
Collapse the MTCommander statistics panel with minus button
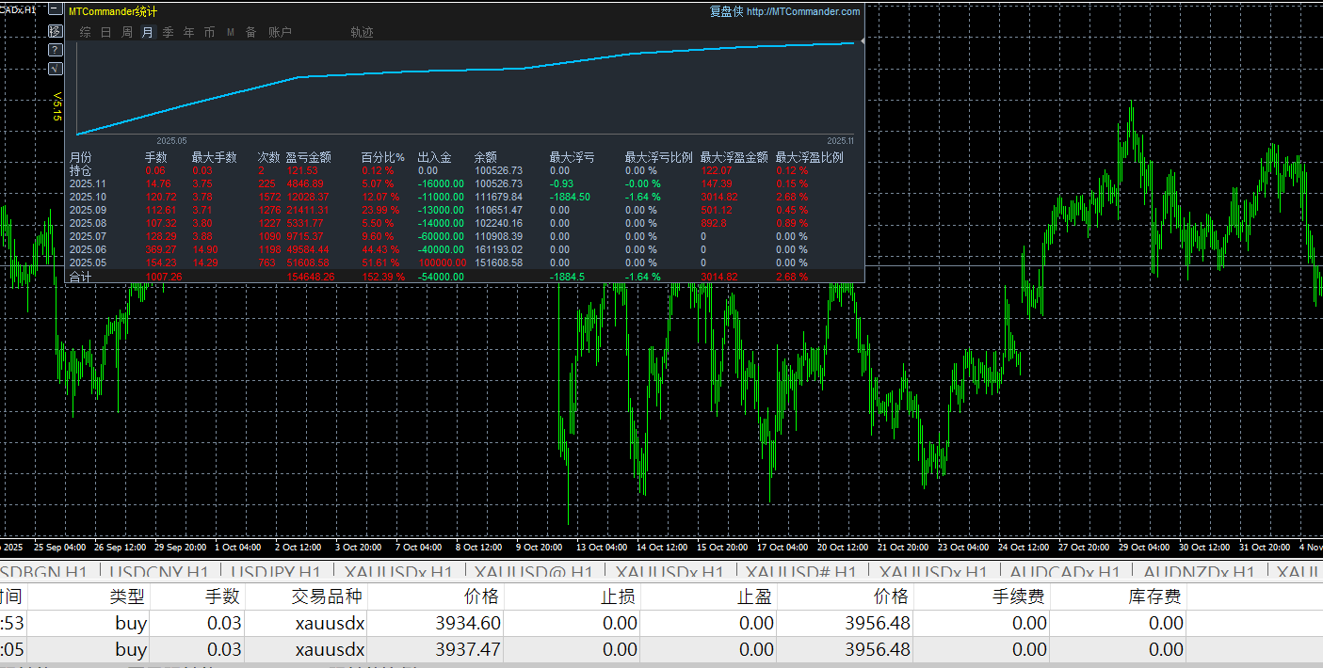55,11
